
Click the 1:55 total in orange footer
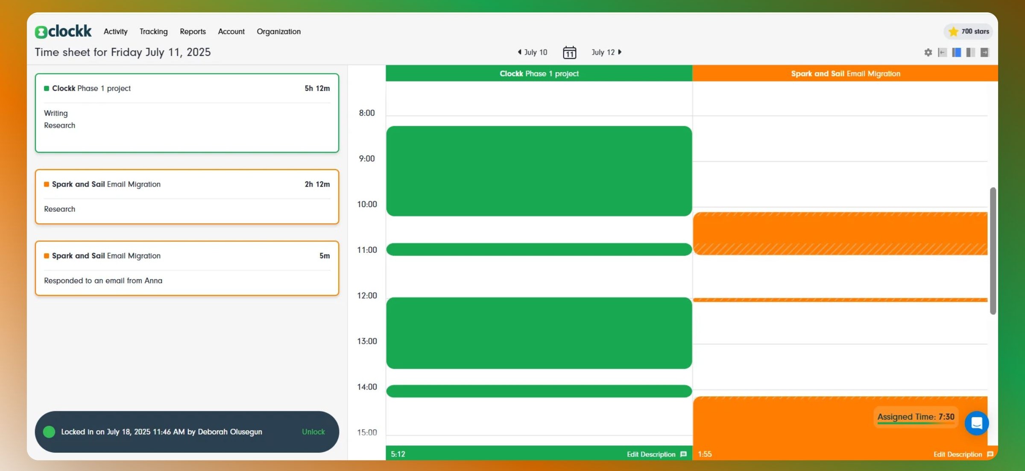tap(705, 454)
